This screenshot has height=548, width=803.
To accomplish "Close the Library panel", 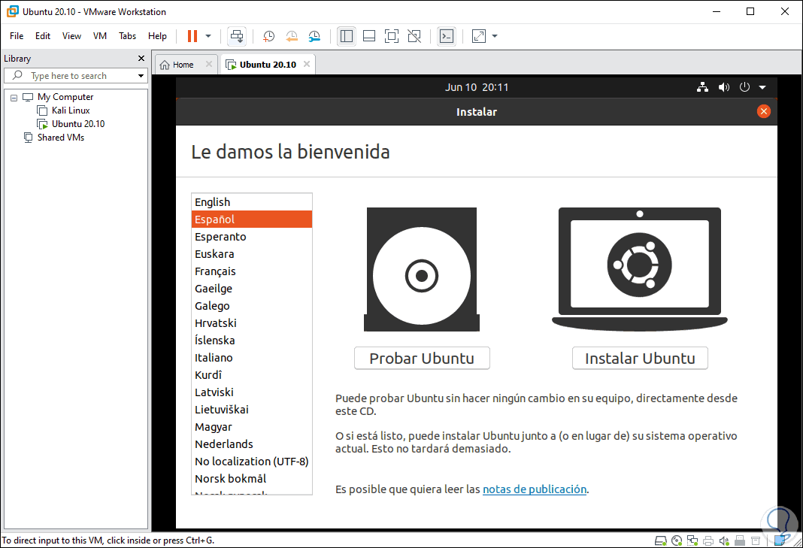I will tap(141, 59).
